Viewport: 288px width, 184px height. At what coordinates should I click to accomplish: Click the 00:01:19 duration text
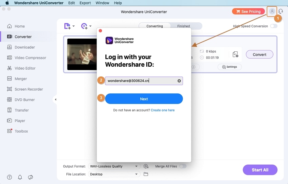point(212,57)
